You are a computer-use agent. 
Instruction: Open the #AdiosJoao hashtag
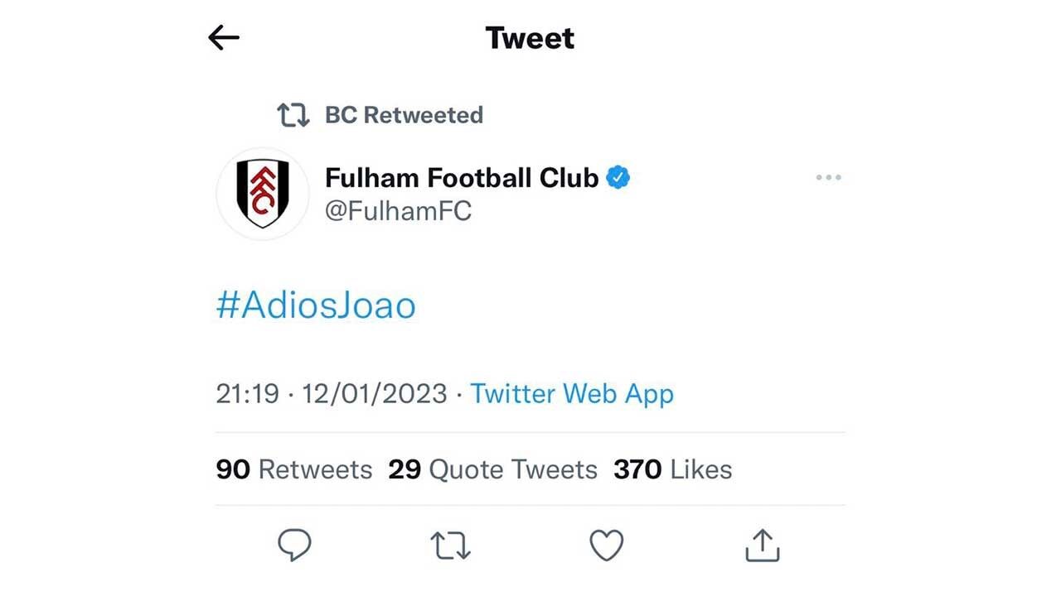(x=316, y=305)
